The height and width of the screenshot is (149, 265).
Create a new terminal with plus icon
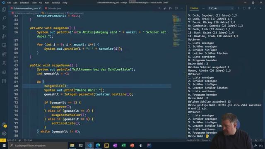pyautogui.click(x=238, y=8)
